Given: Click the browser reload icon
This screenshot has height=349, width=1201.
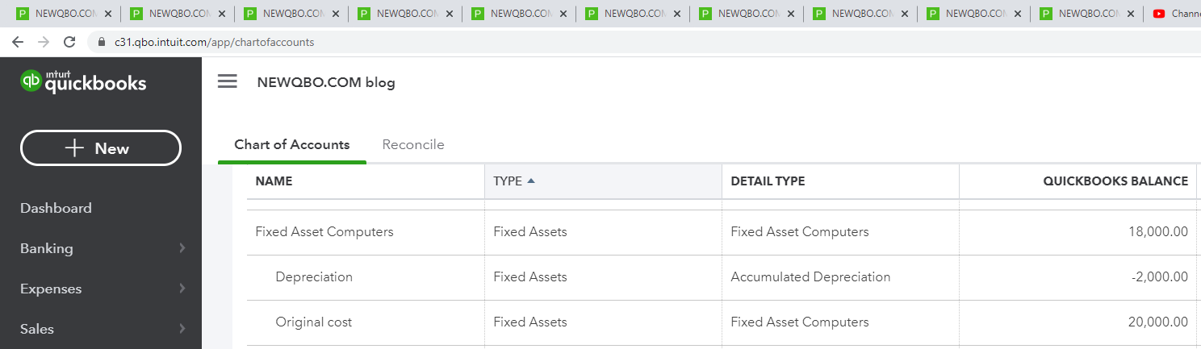Looking at the screenshot, I should tap(69, 42).
